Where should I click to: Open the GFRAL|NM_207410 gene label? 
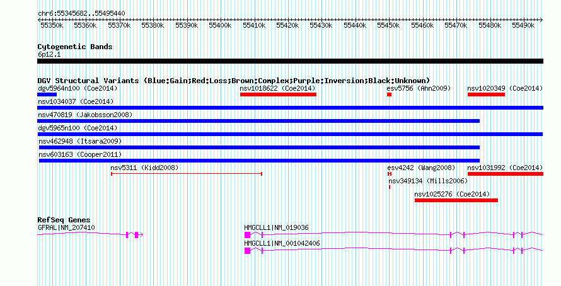66,227
